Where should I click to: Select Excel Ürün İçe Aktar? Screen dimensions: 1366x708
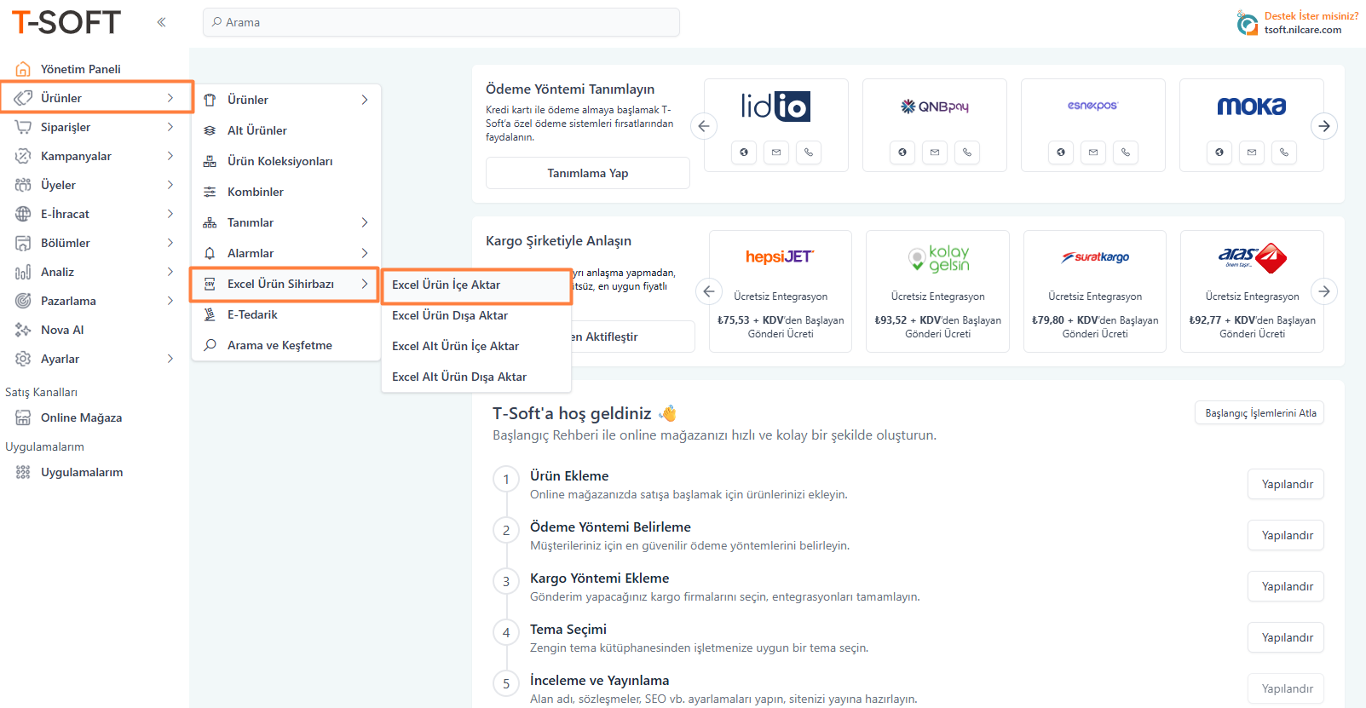[x=446, y=285]
